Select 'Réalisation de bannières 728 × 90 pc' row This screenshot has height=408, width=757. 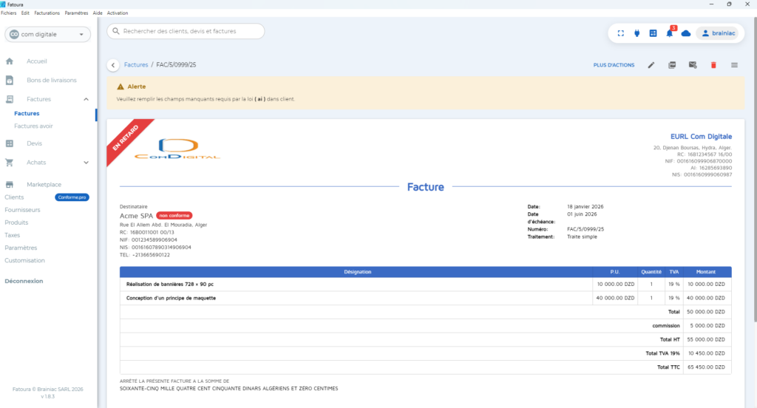[x=425, y=285]
